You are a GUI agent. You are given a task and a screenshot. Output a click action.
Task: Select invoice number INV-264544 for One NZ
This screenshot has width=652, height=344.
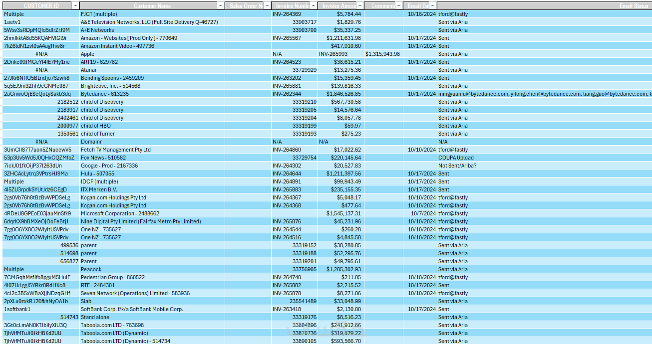tap(295, 229)
